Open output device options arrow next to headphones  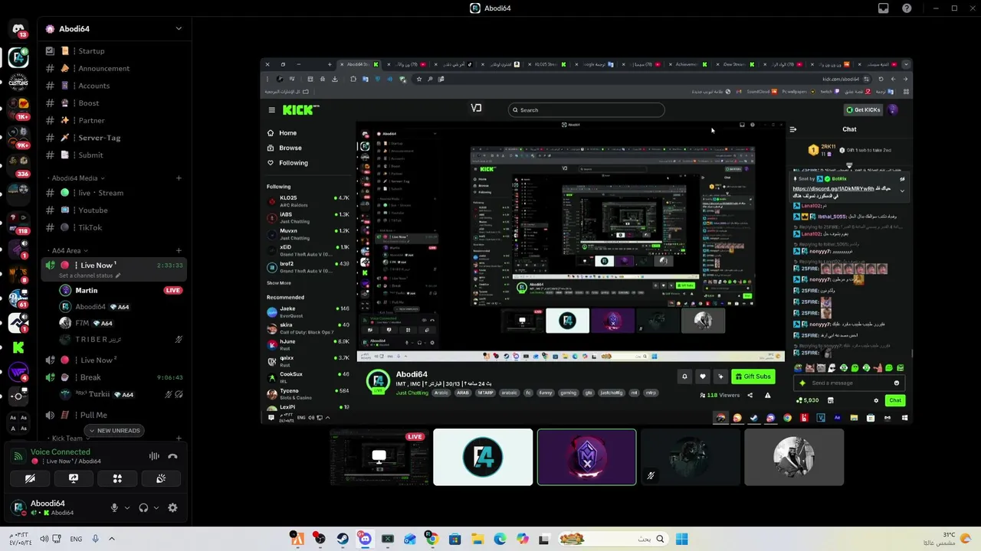156,507
